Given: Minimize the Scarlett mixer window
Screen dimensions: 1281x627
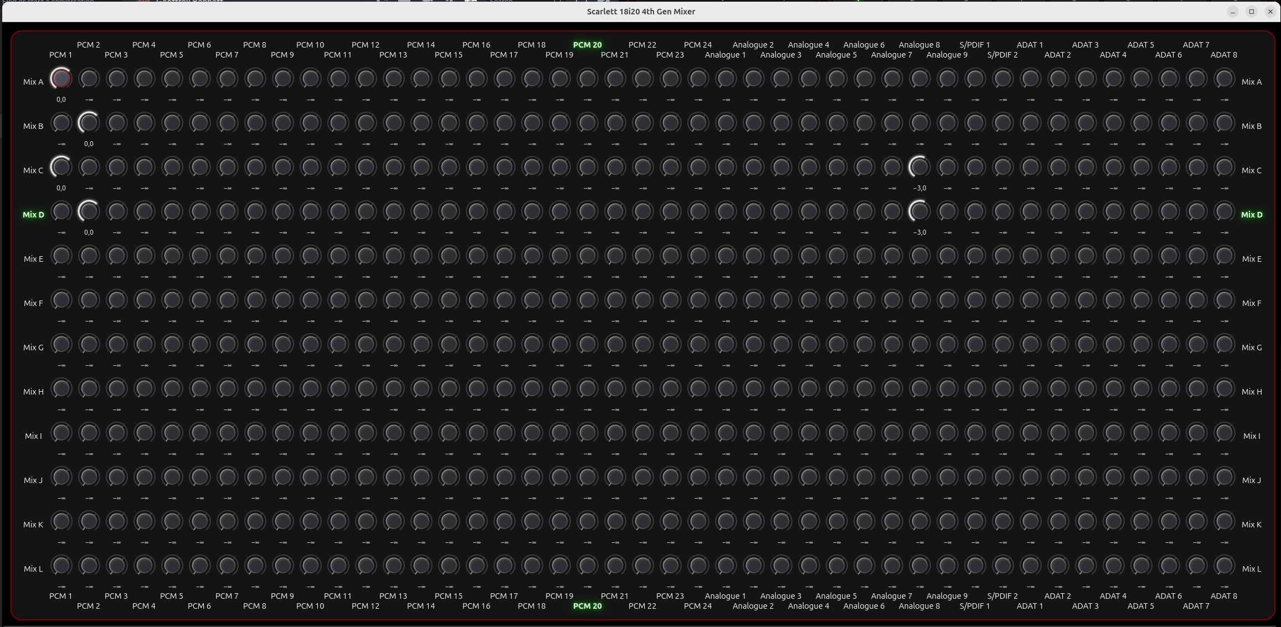Looking at the screenshot, I should (1233, 12).
